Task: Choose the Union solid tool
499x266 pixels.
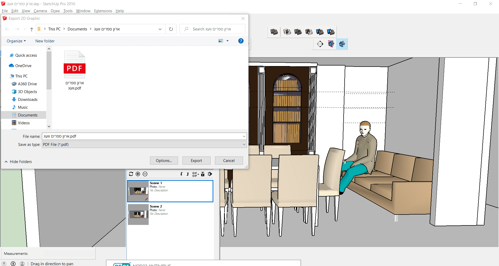Action: [298, 32]
